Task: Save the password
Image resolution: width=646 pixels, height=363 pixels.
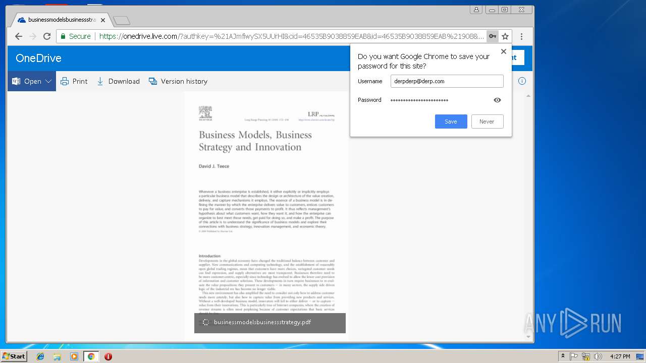Action: [451, 122]
